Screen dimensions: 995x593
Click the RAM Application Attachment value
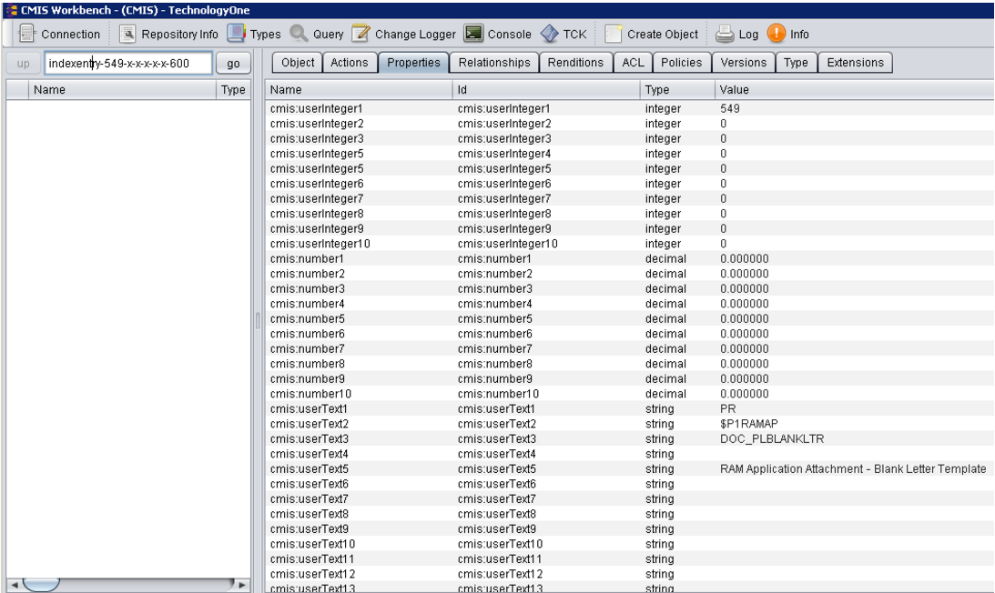(x=853, y=468)
